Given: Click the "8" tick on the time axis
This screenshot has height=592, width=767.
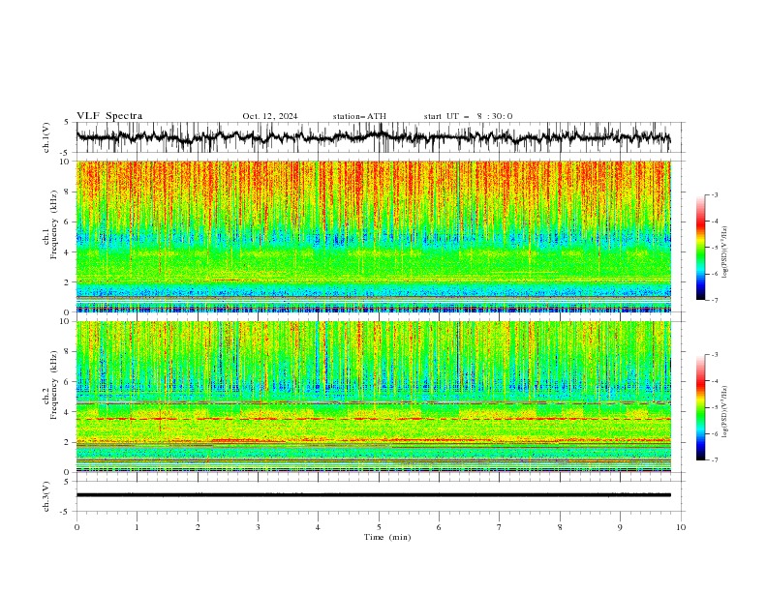Looking at the screenshot, I should pyautogui.click(x=560, y=527).
